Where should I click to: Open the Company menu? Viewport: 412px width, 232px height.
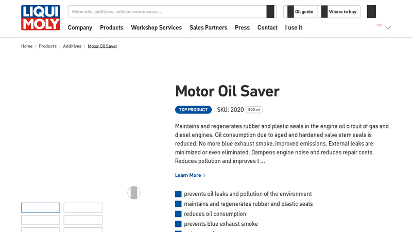[x=80, y=28]
